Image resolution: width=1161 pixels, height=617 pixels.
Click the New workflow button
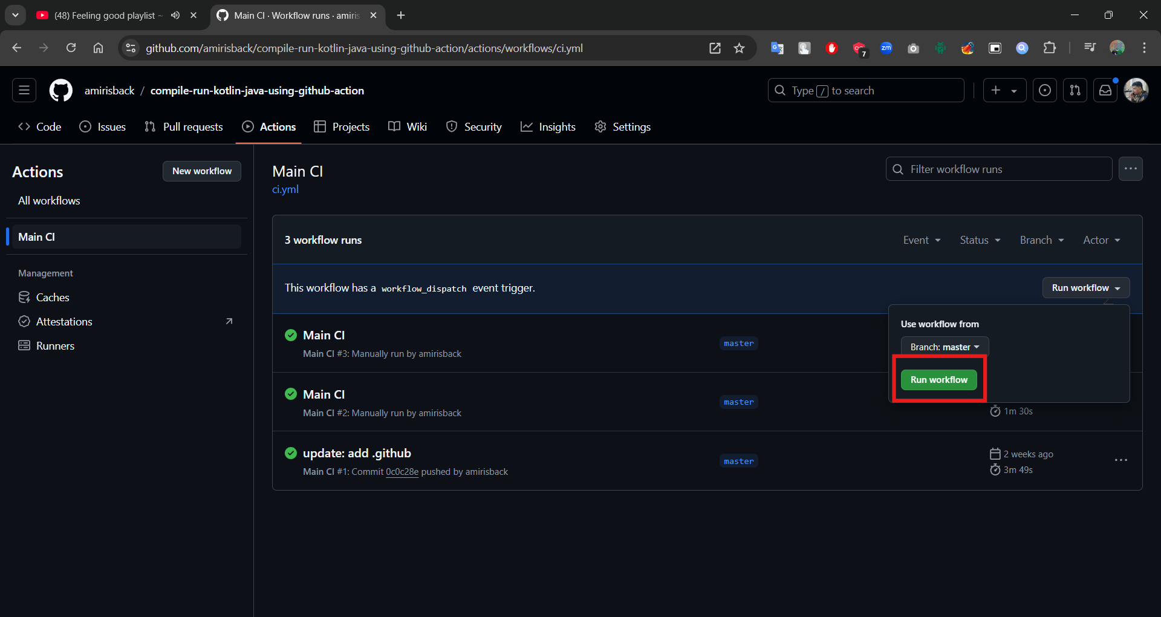pos(202,171)
